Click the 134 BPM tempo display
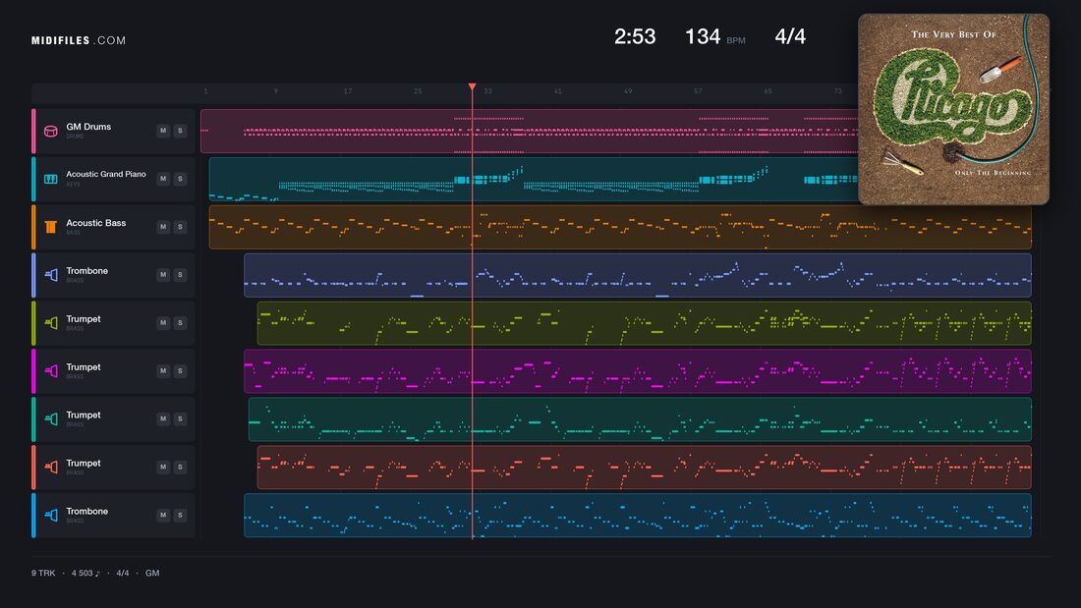Screen dimensions: 1081x608 (x=714, y=36)
